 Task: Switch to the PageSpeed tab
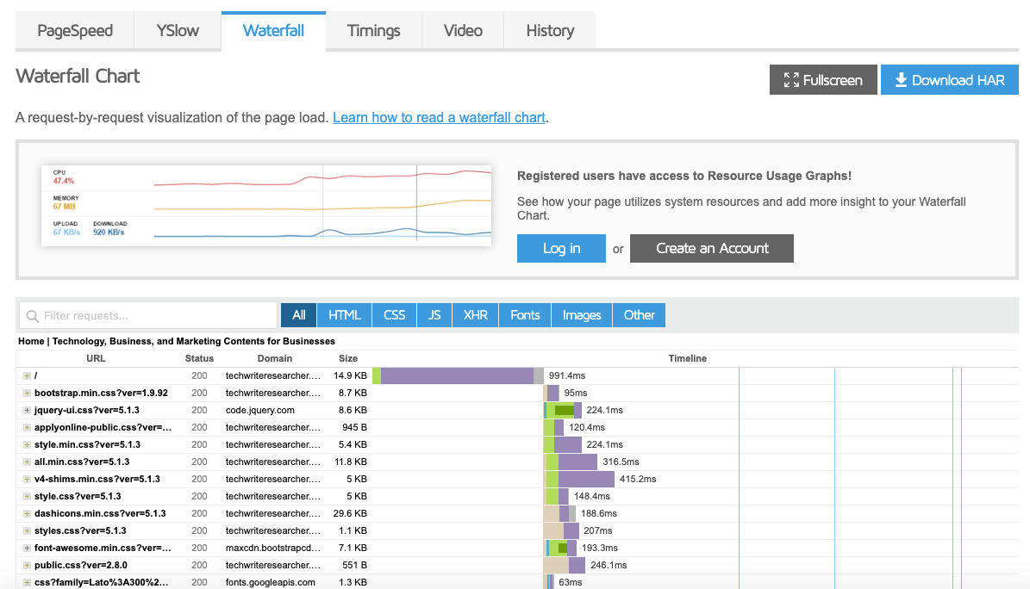(x=74, y=30)
